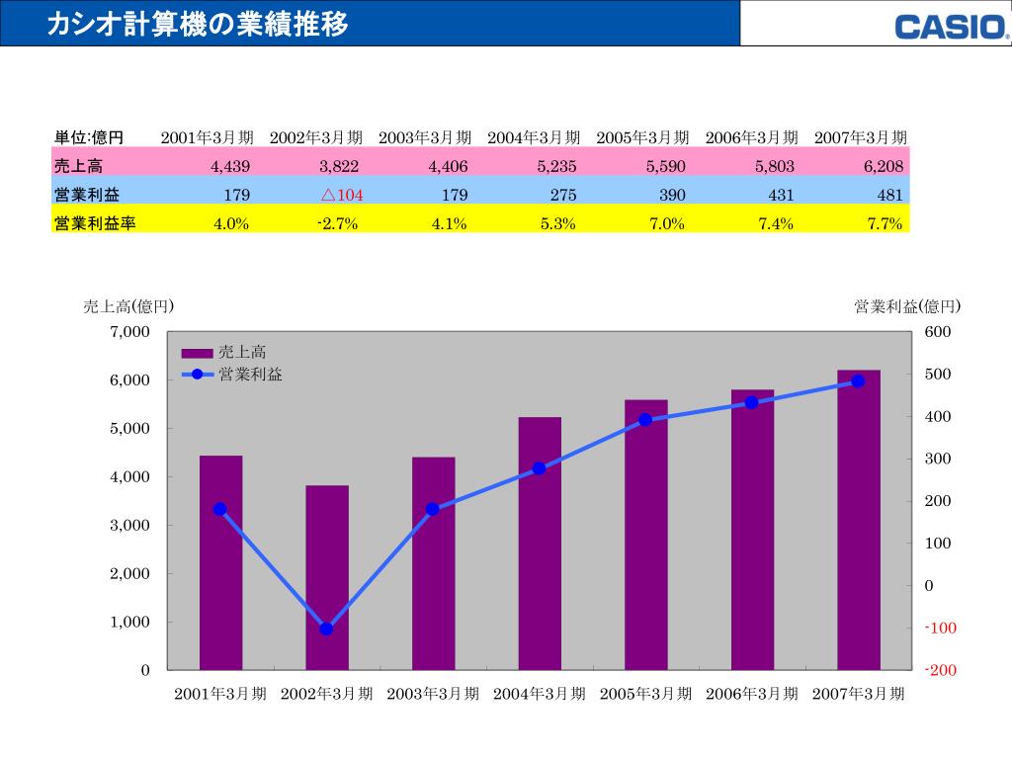The height and width of the screenshot is (759, 1012).
Task: Click the 売上高(億円) left axis title
Action: point(128,306)
